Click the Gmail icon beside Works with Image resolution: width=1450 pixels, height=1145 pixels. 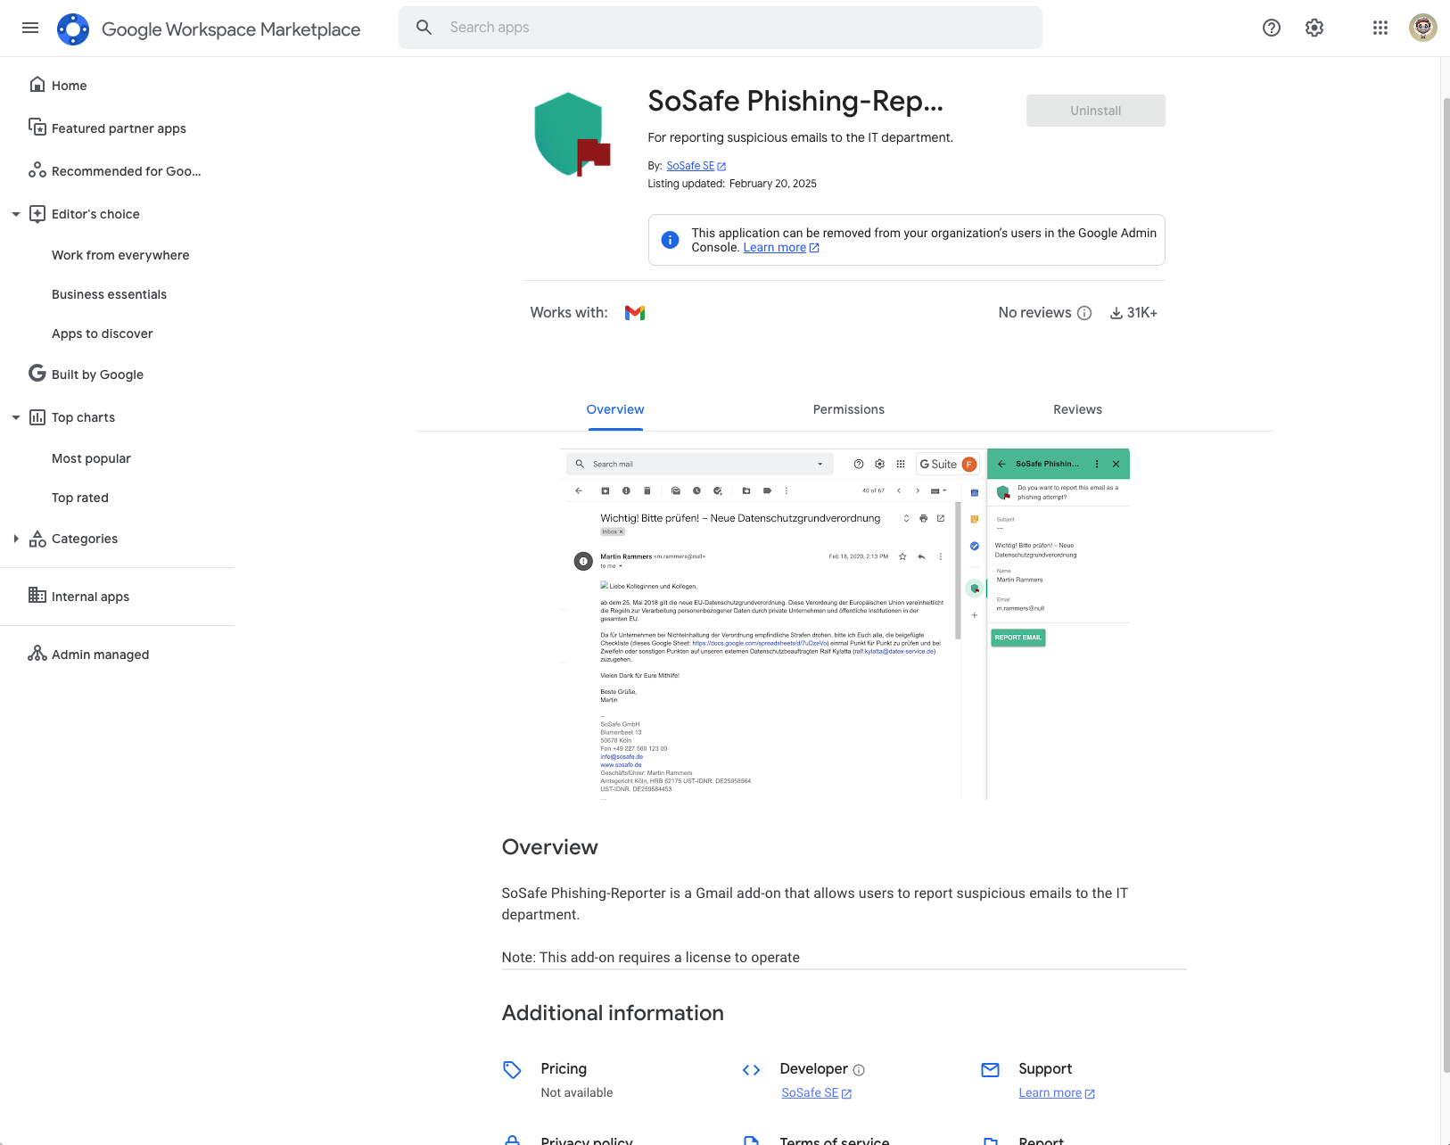point(635,313)
